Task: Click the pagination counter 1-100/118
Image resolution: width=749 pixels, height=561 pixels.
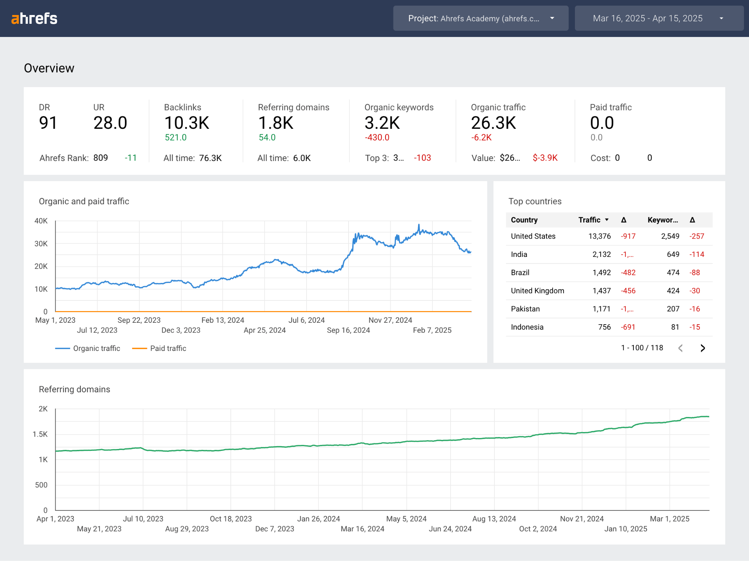Action: click(x=642, y=348)
